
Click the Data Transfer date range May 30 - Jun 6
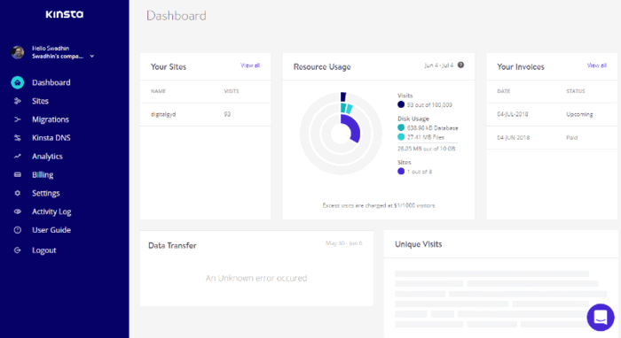[344, 243]
